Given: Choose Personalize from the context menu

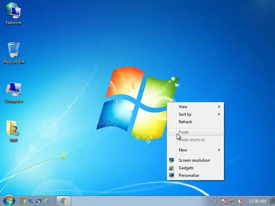Looking at the screenshot, I should (x=195, y=175).
